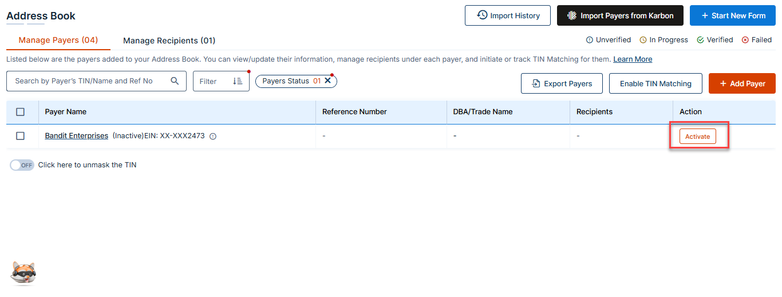782x297 pixels.
Task: Select the Bandit Enterprises row checkbox
Action: [x=21, y=136]
